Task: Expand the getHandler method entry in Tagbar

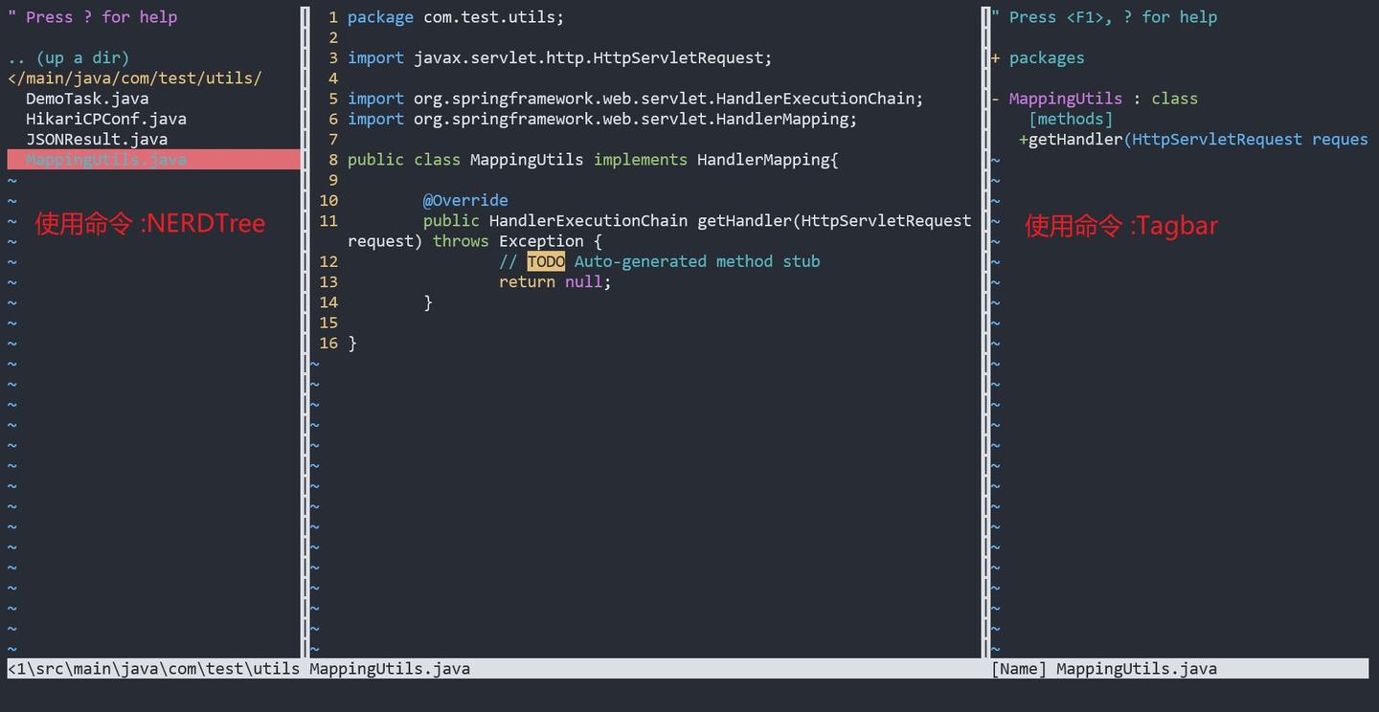Action: point(1022,139)
